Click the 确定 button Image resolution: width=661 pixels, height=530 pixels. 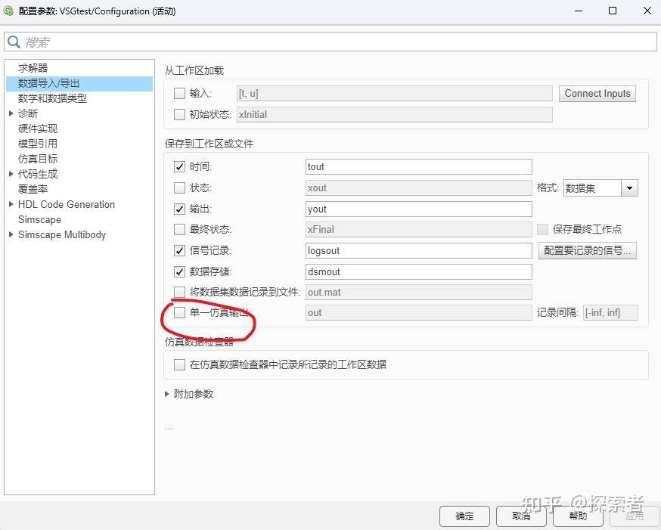(464, 516)
